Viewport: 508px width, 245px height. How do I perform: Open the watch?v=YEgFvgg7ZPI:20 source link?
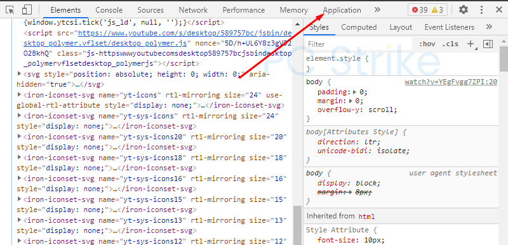point(451,82)
